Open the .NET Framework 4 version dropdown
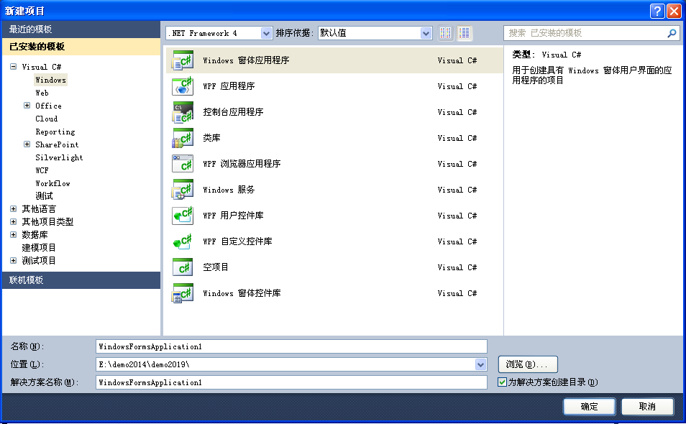Viewport: 686px width, 424px height. [x=267, y=33]
